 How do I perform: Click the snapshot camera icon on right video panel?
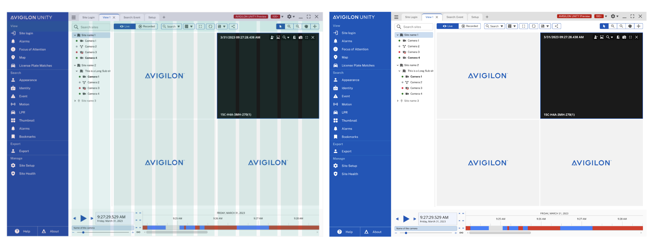point(624,37)
